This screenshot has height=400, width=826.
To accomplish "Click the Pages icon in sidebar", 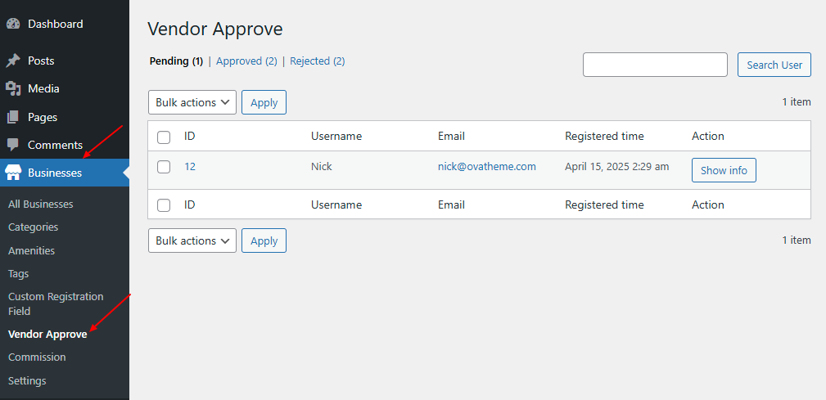I will (13, 117).
